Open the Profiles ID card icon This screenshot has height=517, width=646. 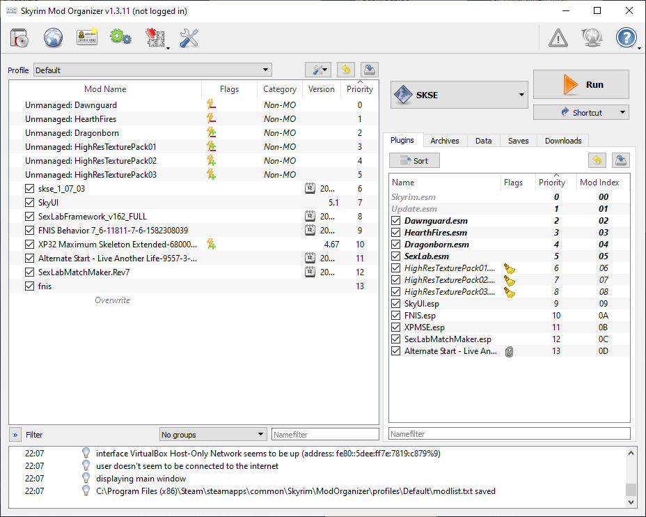click(87, 38)
